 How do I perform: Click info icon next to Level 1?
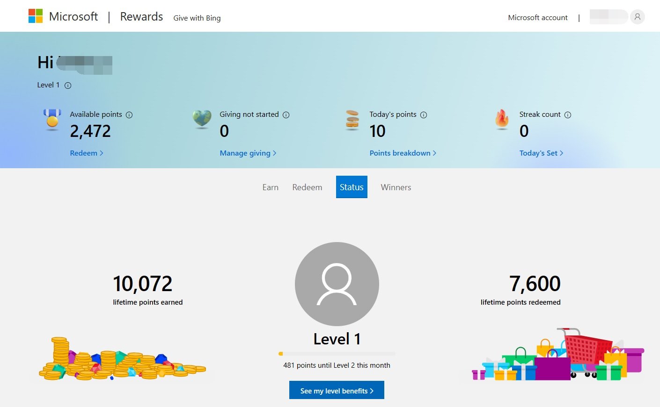click(x=68, y=86)
